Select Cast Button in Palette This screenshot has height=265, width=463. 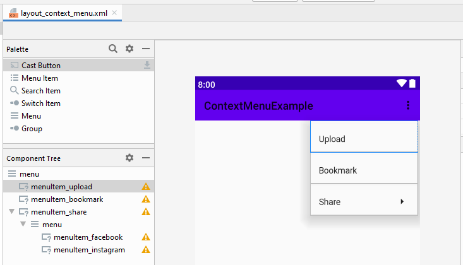point(78,65)
